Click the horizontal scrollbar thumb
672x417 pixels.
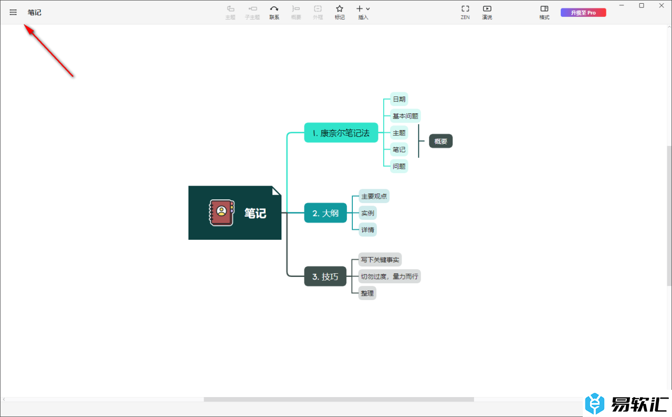(339, 399)
